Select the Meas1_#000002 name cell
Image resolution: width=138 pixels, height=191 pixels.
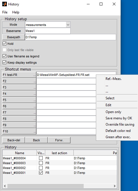[x=20, y=168]
